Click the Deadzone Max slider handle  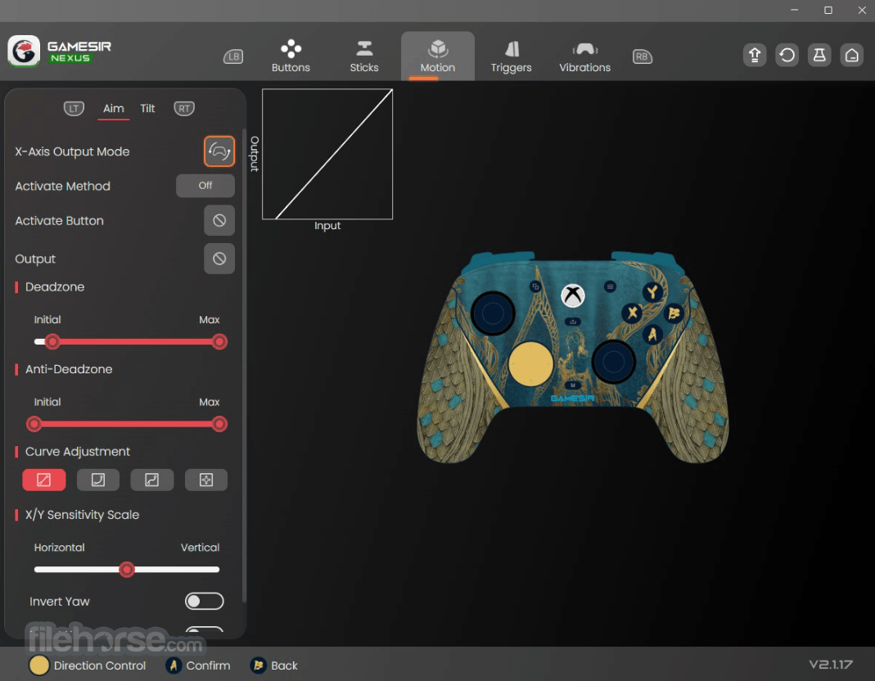tap(219, 341)
